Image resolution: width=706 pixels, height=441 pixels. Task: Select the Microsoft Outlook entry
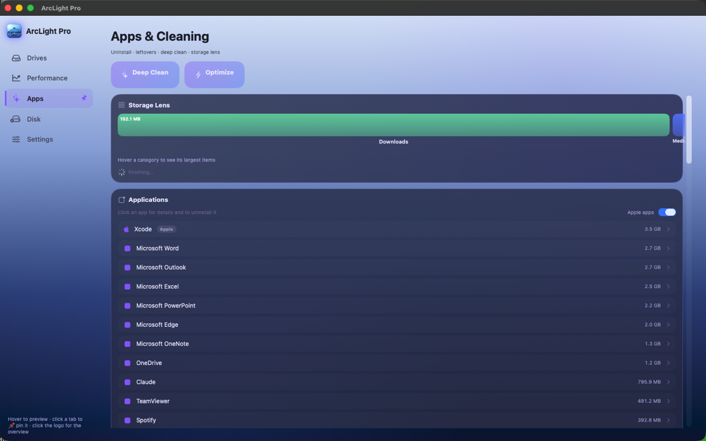coord(397,268)
